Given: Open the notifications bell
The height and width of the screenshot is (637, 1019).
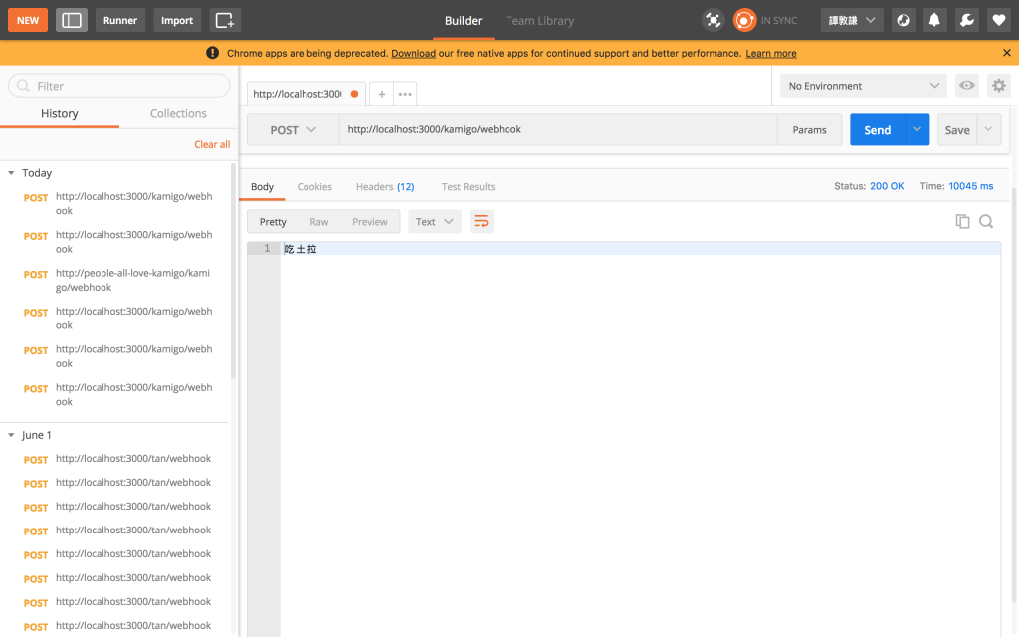Looking at the screenshot, I should coord(934,20).
